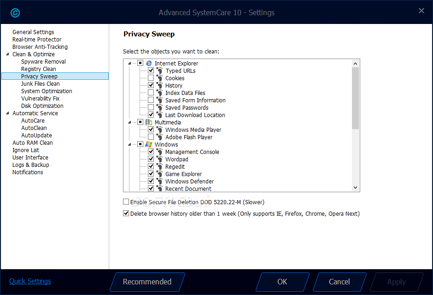Click the scroll down arrow in the object list
The height and width of the screenshot is (295, 433).
[356, 188]
